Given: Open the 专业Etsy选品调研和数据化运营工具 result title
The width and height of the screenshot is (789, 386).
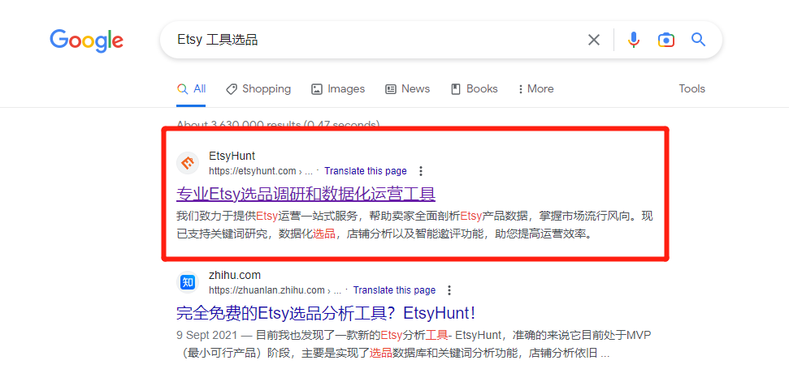Looking at the screenshot, I should (x=306, y=194).
